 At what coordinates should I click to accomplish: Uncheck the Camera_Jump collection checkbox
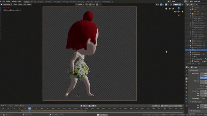[x=191, y=41]
